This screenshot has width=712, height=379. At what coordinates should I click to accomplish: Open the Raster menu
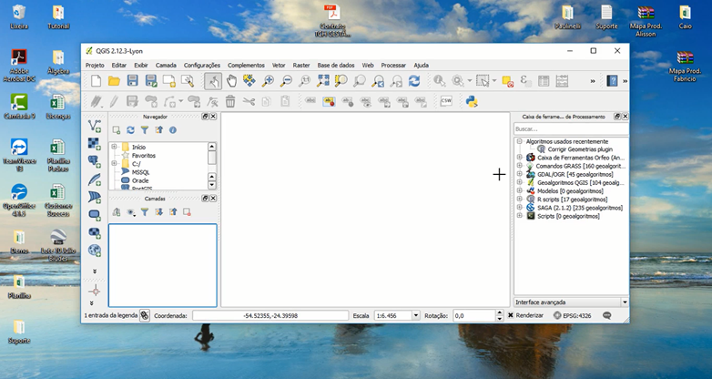point(301,65)
